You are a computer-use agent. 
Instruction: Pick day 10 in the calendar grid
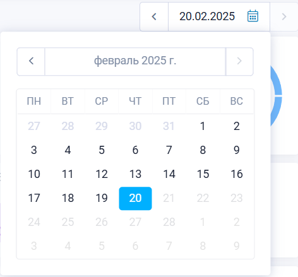pos(34,174)
